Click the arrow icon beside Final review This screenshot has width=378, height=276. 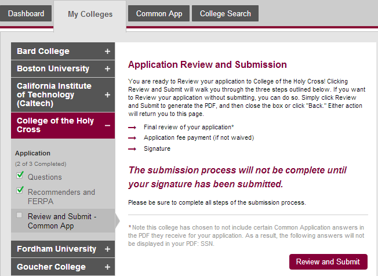[x=132, y=128]
